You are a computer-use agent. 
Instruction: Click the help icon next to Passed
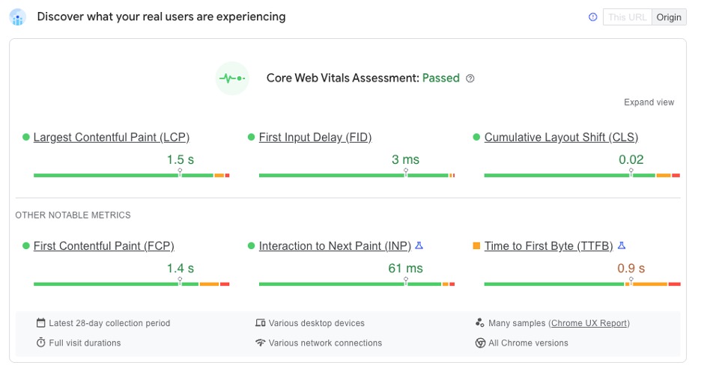pos(470,79)
